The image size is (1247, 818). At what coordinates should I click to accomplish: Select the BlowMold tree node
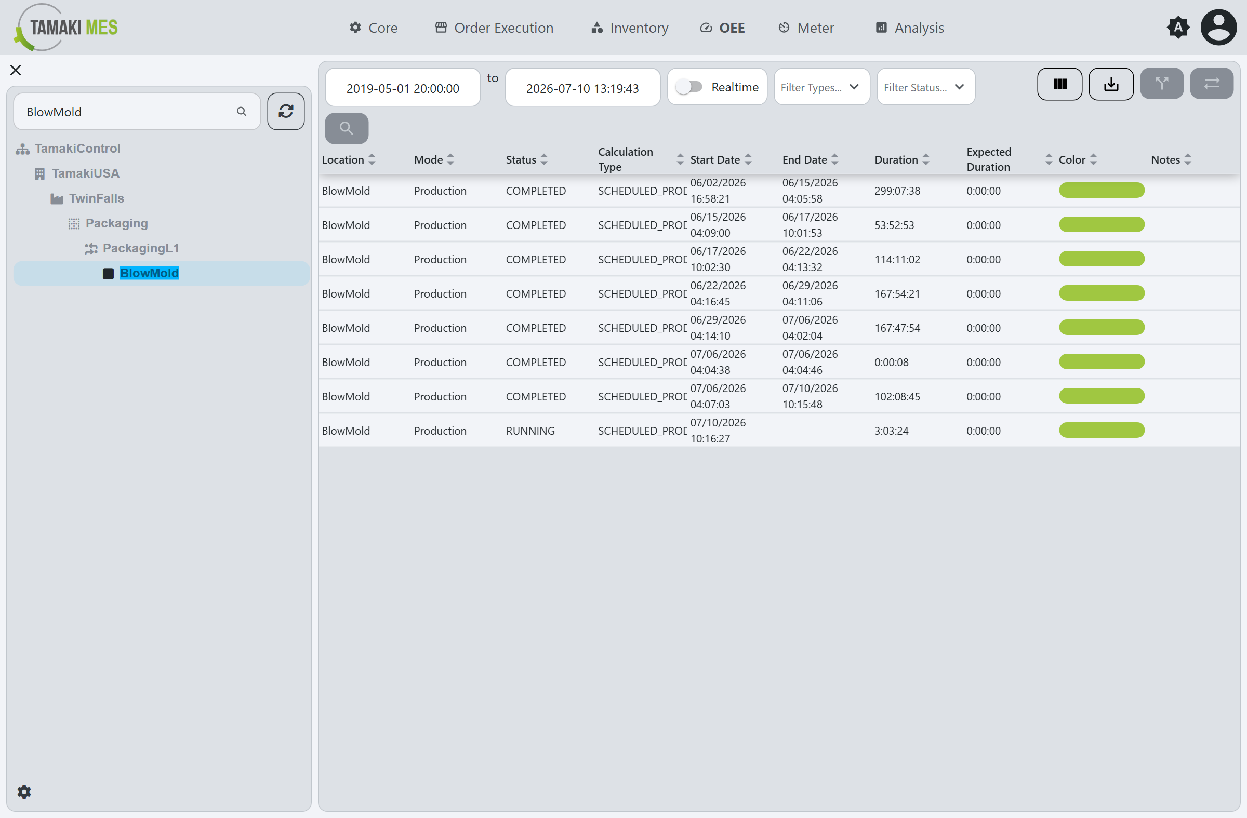162,273
